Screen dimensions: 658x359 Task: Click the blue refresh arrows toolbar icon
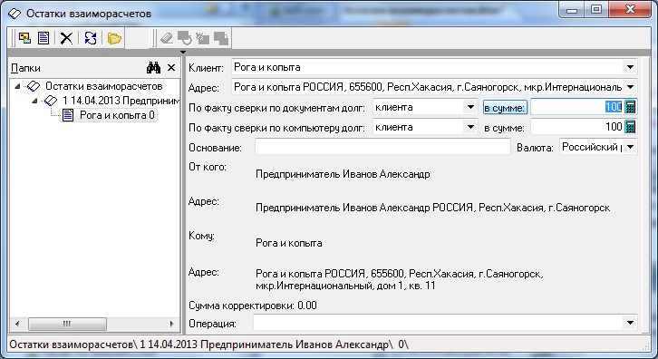[x=91, y=38]
